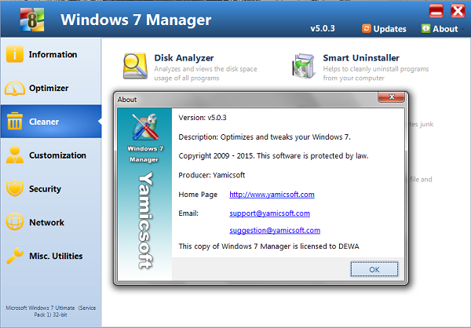Open the Network section

(46, 222)
